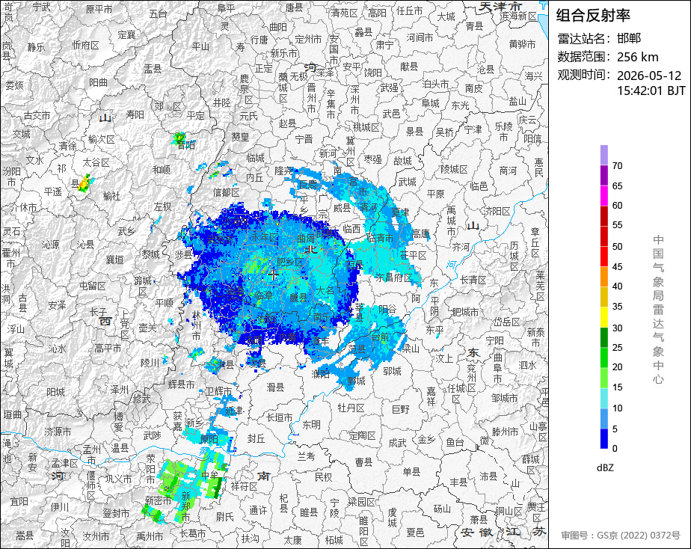Image resolution: width=691 pixels, height=549 pixels.
Task: Select the 定州市 map label
Action: [x=308, y=39]
